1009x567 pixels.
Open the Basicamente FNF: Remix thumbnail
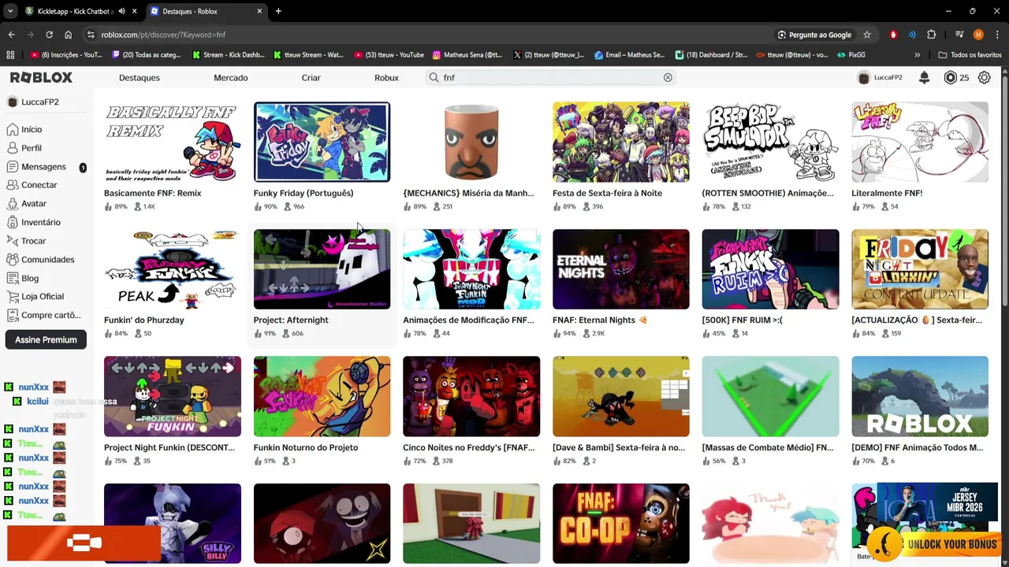click(173, 142)
